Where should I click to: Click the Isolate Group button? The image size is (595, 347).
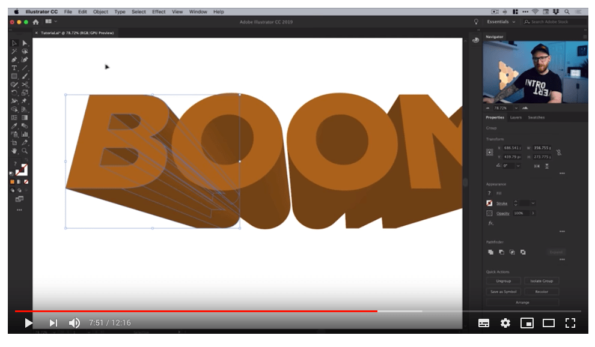(x=542, y=281)
